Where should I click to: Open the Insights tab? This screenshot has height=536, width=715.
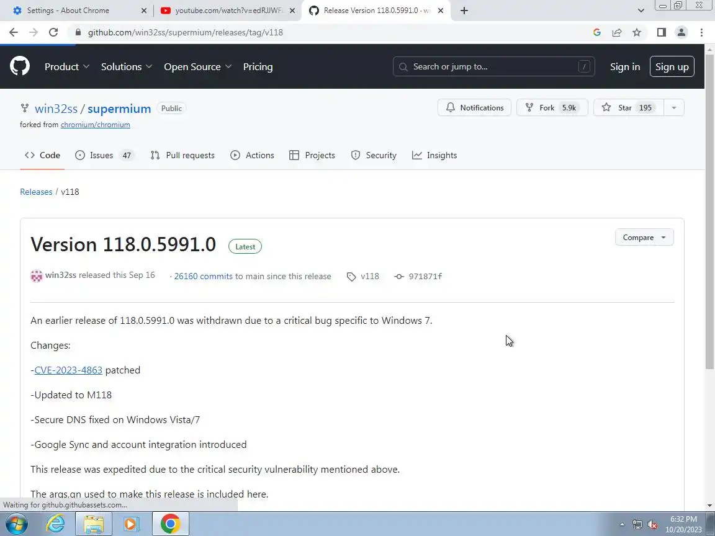[434, 156]
